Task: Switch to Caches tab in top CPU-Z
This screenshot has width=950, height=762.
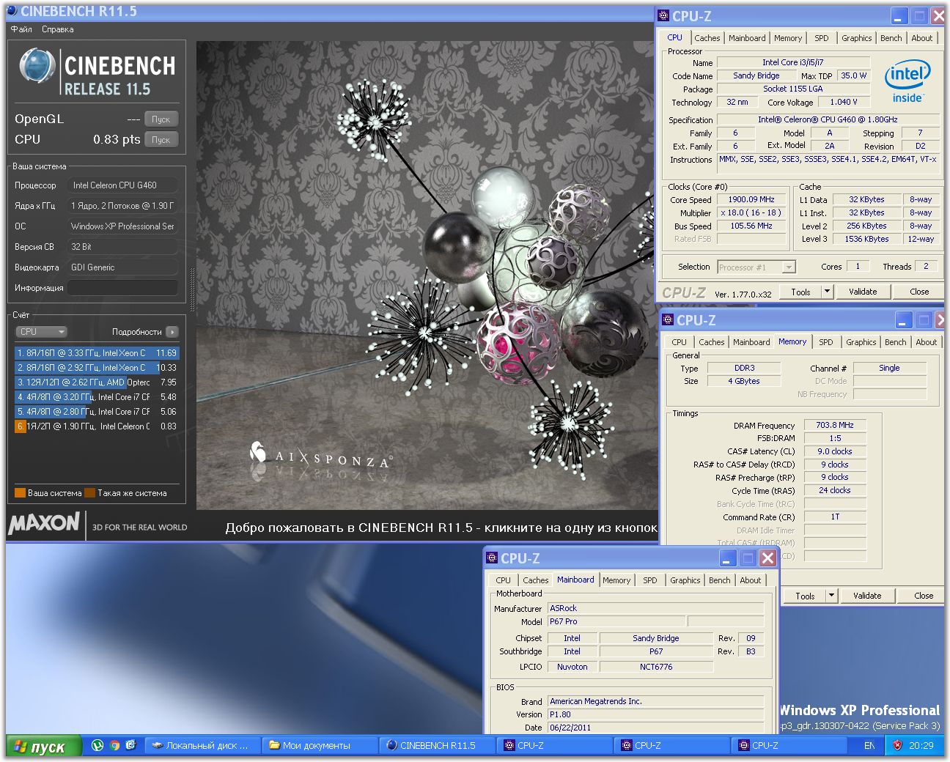Action: coord(707,38)
